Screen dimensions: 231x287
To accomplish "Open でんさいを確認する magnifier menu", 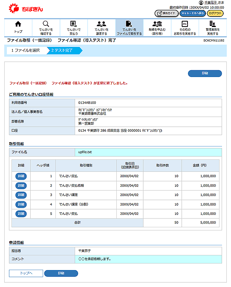I will click(46, 27).
